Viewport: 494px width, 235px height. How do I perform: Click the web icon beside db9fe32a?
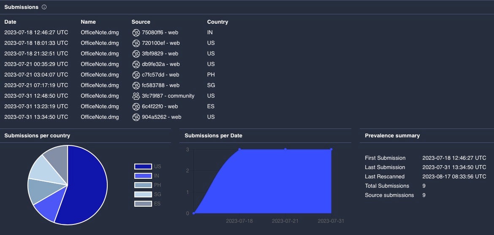(136, 64)
